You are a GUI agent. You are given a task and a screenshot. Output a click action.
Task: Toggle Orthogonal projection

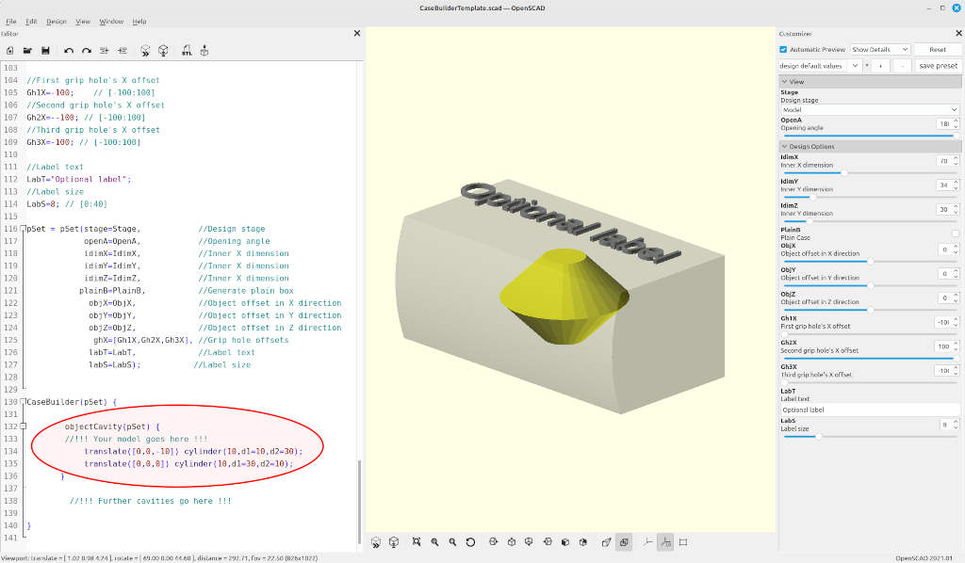point(624,542)
